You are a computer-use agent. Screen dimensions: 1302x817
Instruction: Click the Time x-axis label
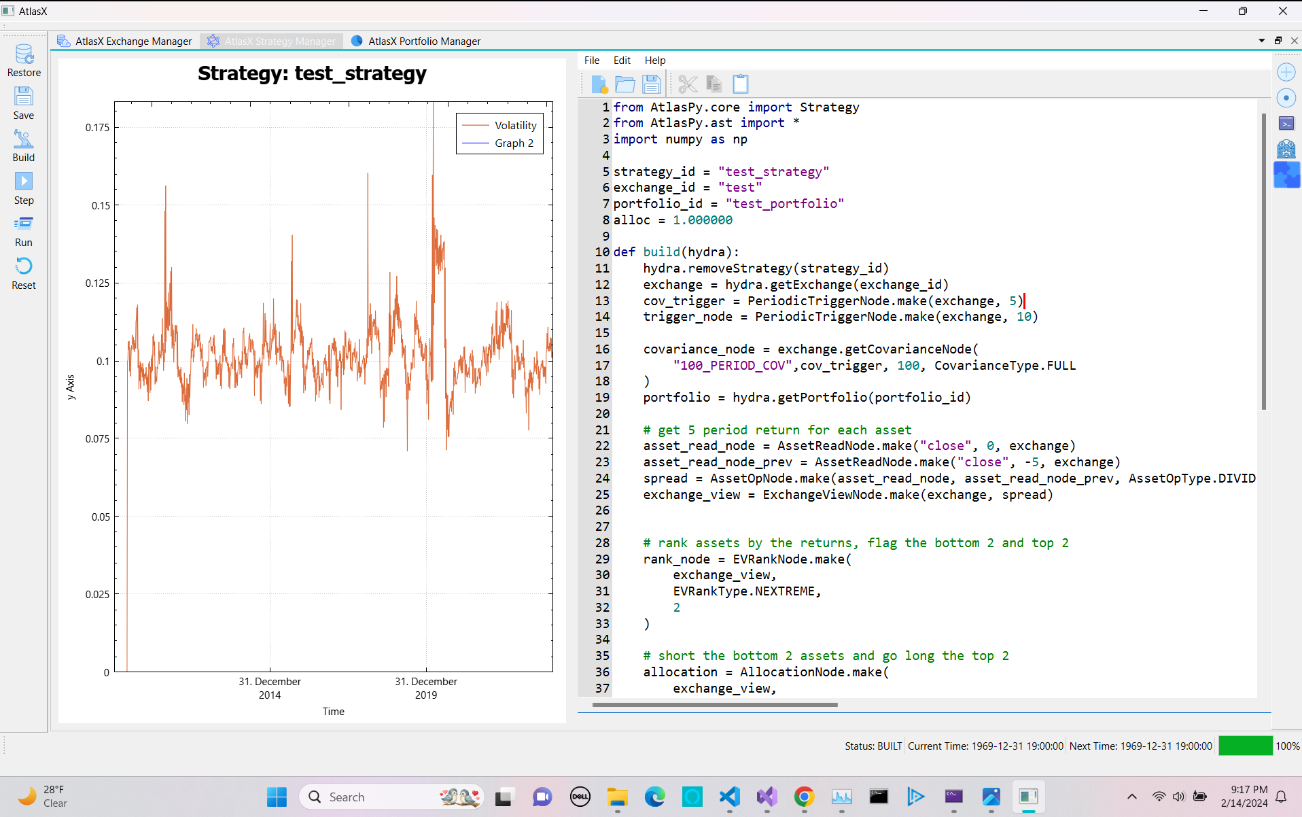(334, 712)
